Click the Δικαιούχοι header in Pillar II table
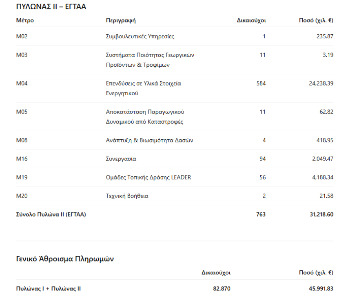This screenshot has width=359, height=305. [251, 20]
